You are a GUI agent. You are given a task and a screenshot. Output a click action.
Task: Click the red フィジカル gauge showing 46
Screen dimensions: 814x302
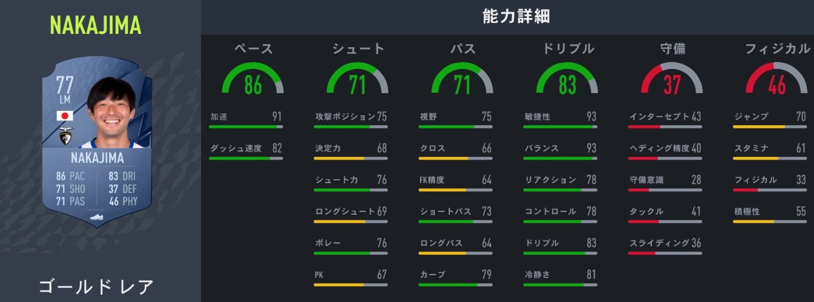pos(777,80)
